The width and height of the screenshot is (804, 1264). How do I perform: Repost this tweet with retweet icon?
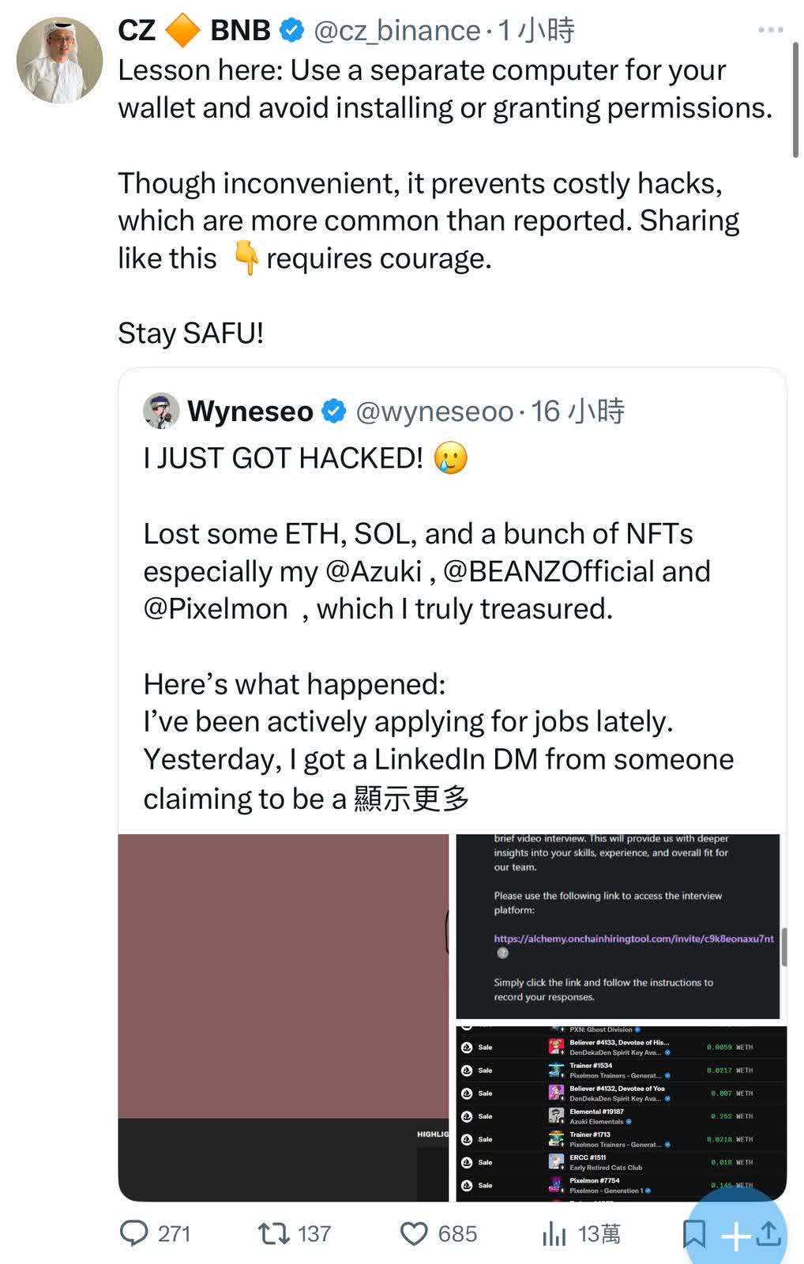tap(274, 1233)
